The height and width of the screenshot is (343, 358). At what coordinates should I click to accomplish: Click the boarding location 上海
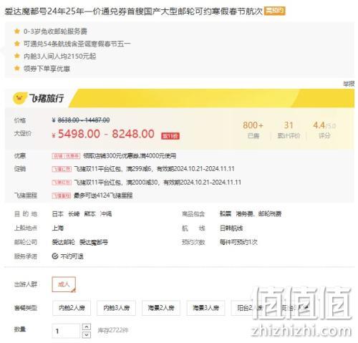(58, 228)
